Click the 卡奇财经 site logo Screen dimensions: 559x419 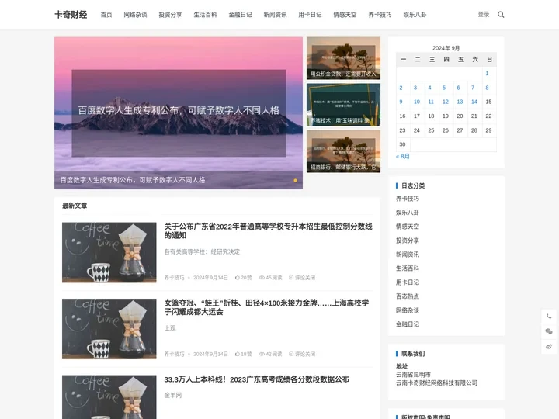coord(71,15)
